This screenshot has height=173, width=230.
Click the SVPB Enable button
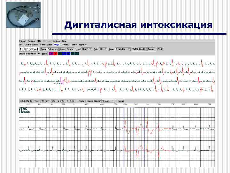coord(151,49)
